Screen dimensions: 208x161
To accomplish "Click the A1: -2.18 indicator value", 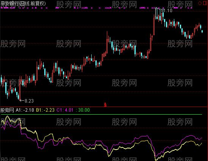I will (25, 110).
